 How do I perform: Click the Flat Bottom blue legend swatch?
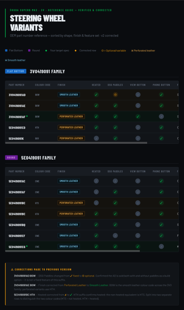click(6, 50)
